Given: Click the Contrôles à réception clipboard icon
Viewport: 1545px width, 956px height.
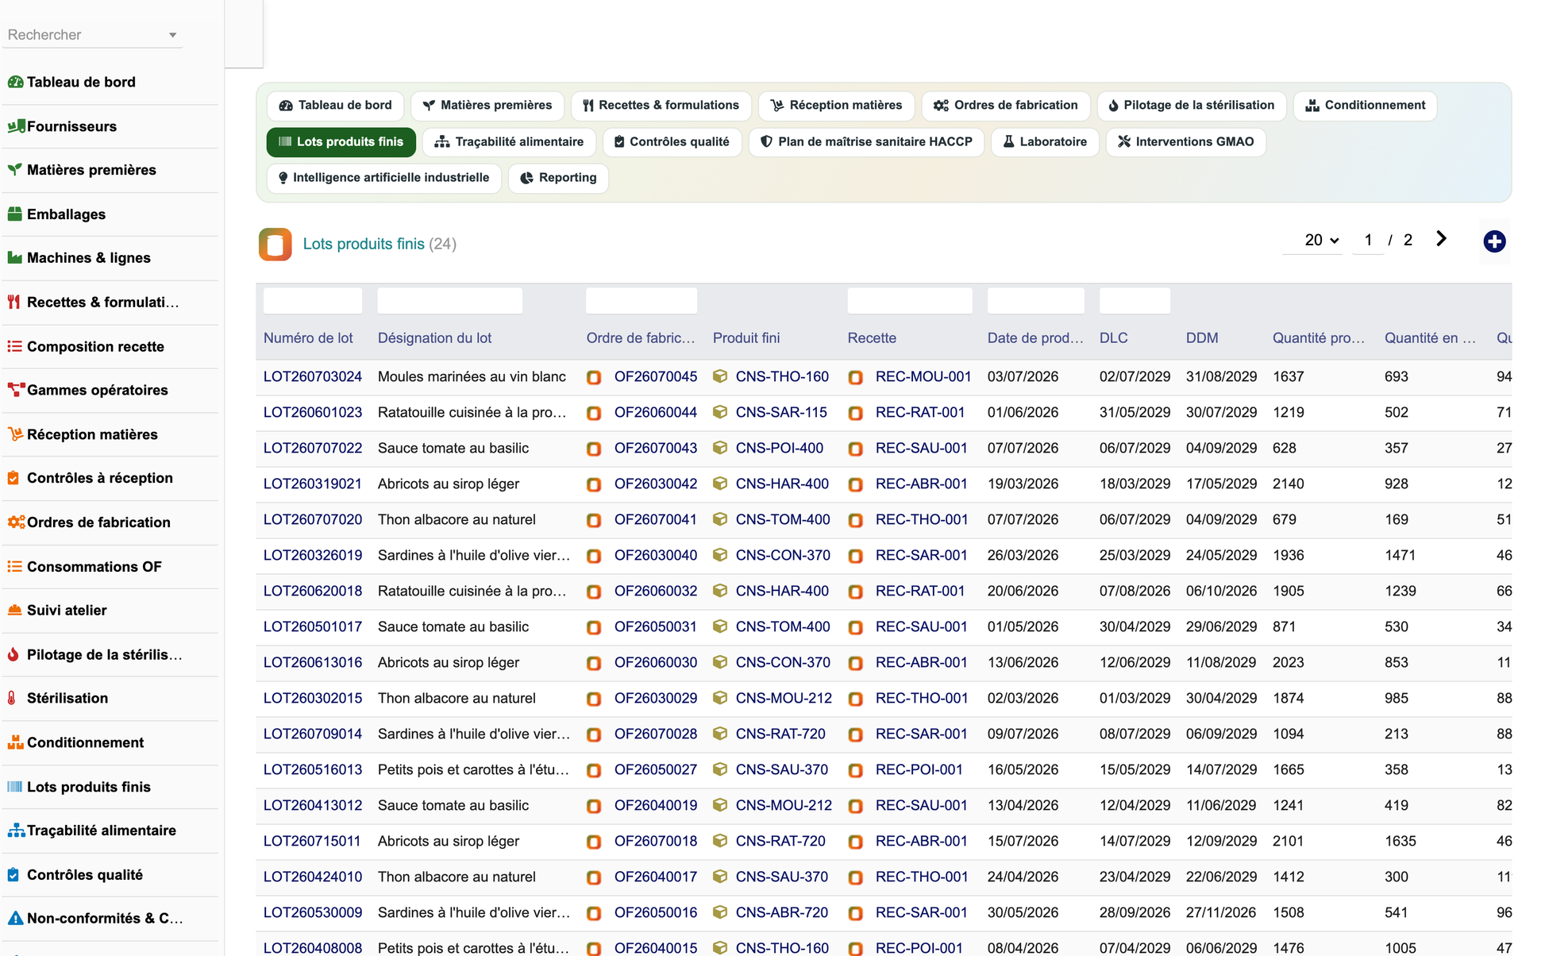Looking at the screenshot, I should (x=13, y=479).
